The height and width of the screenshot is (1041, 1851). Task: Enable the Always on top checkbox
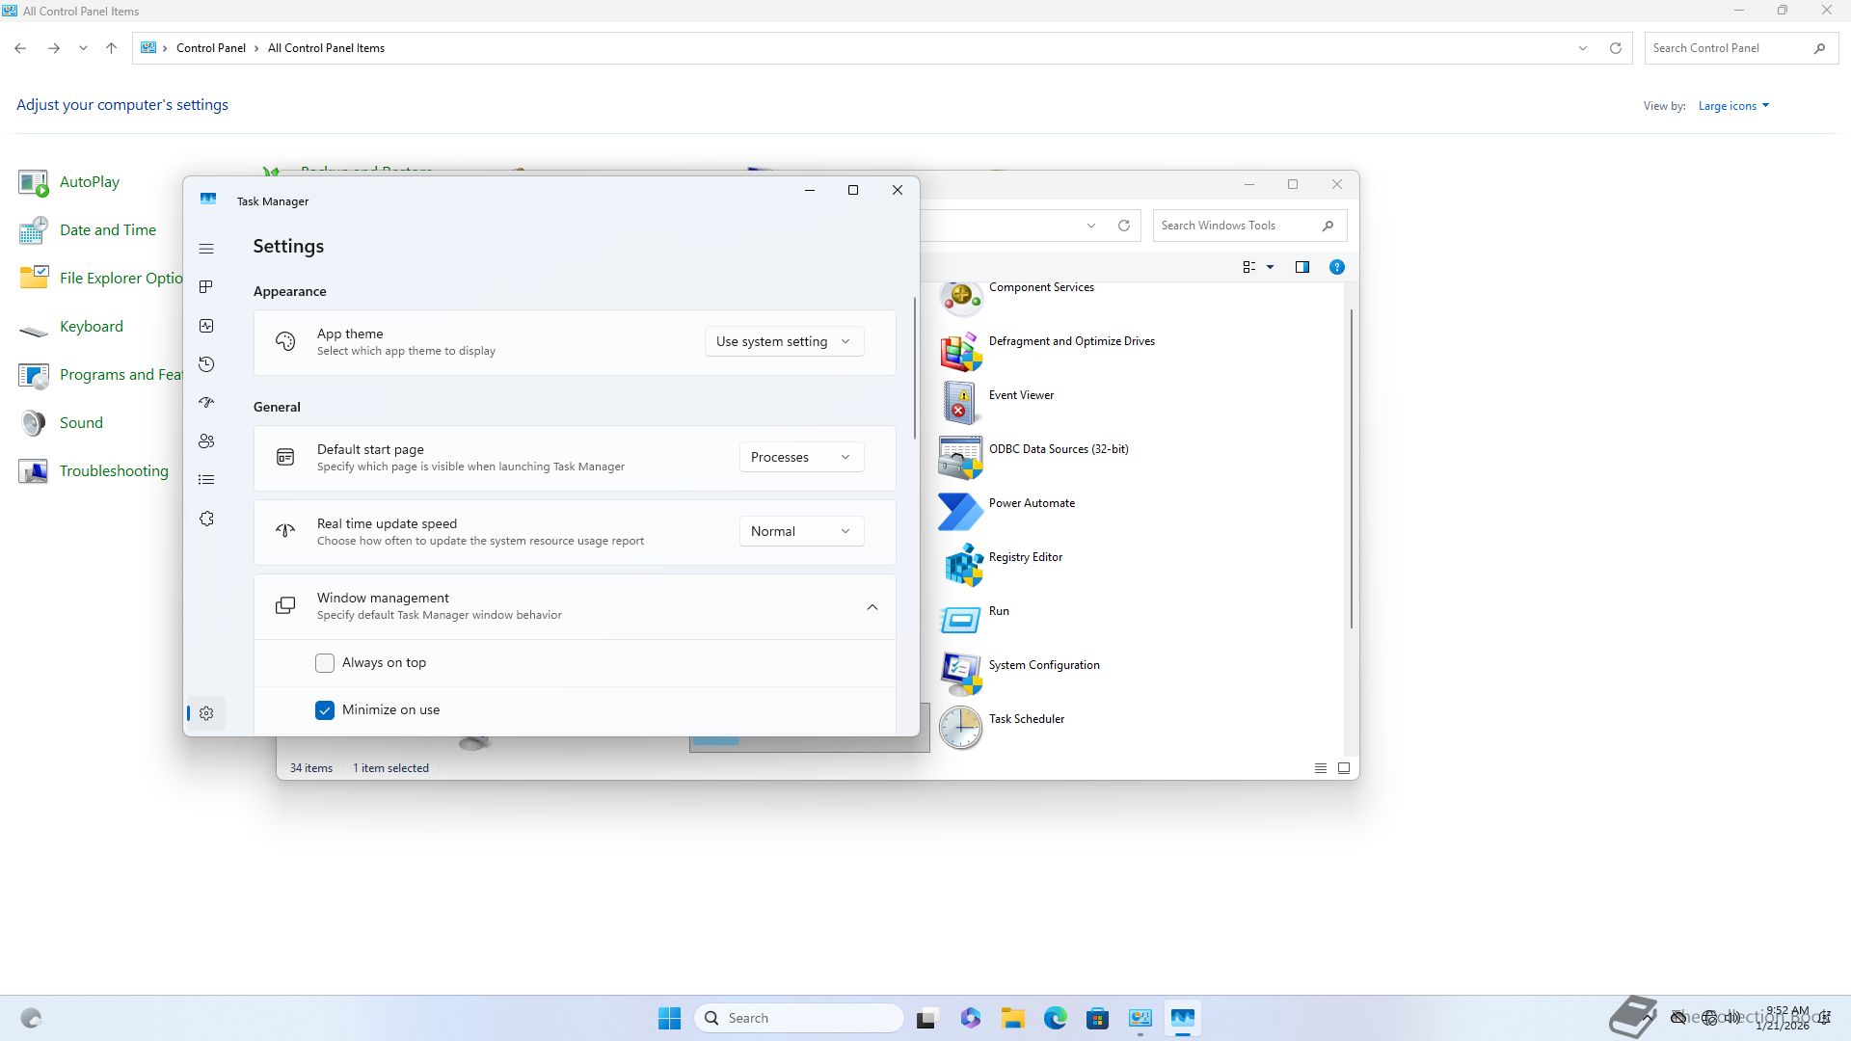pyautogui.click(x=325, y=663)
